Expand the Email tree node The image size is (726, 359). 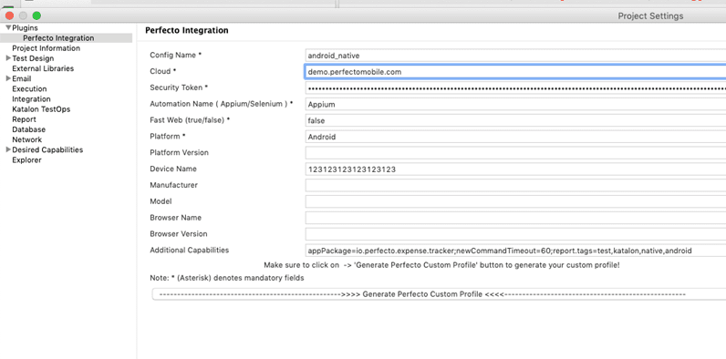click(8, 78)
